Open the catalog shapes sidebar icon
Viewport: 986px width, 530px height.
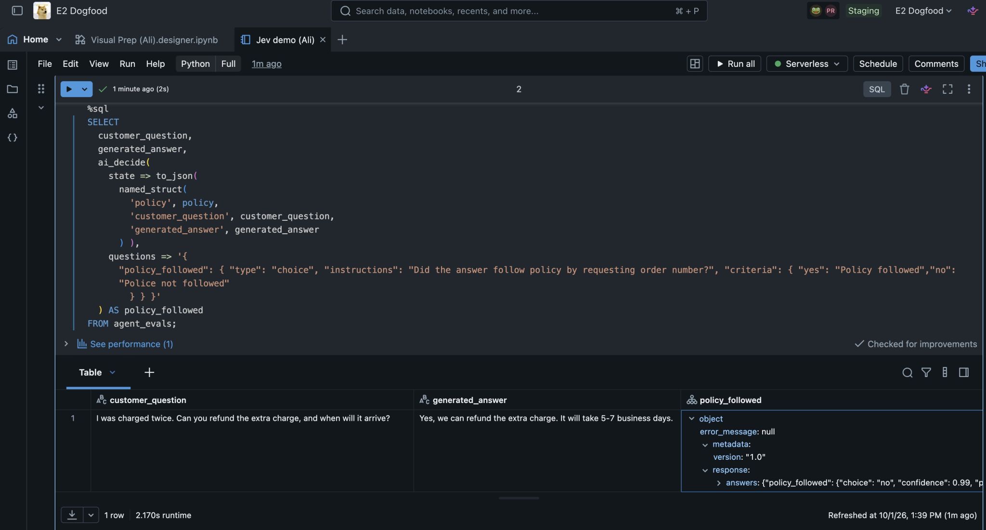coord(13,114)
